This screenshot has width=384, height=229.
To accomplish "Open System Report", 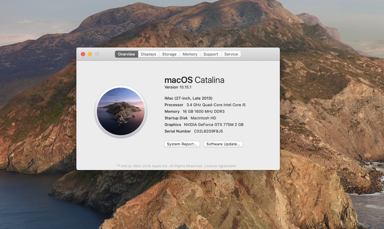I will tap(182, 144).
